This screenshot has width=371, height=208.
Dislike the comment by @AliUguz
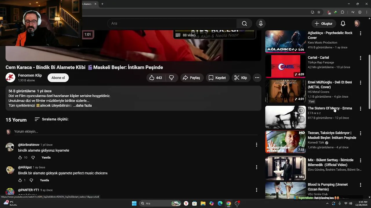tap(31, 180)
